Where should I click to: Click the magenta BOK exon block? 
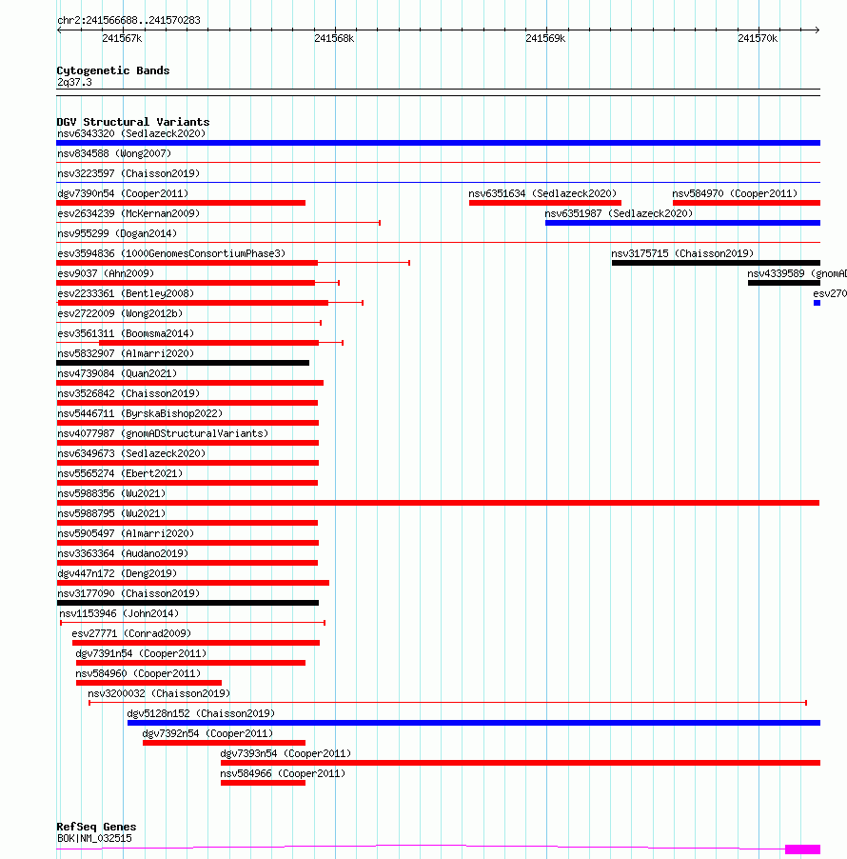802,849
